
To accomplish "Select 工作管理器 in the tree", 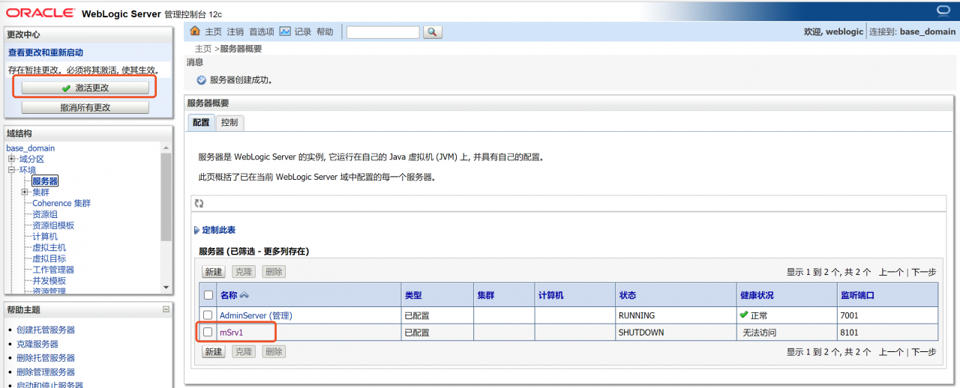I will coord(53,270).
